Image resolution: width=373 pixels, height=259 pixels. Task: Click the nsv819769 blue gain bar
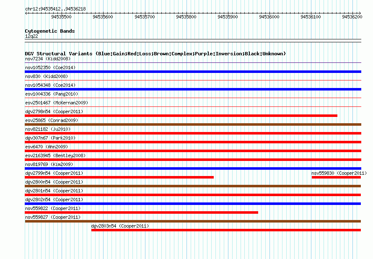pyautogui.click(x=193, y=168)
